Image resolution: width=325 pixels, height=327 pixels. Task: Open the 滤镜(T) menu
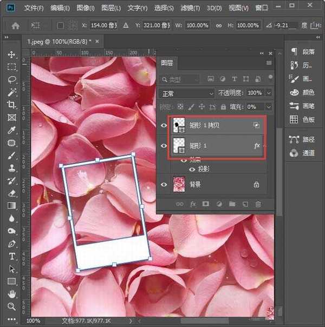pyautogui.click(x=191, y=8)
